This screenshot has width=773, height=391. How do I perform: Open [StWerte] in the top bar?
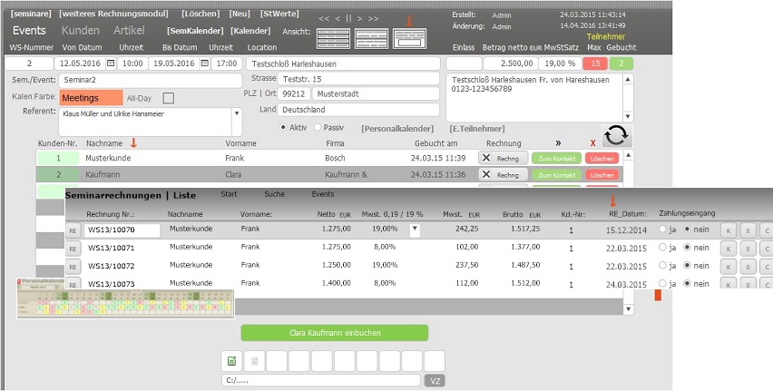click(279, 14)
